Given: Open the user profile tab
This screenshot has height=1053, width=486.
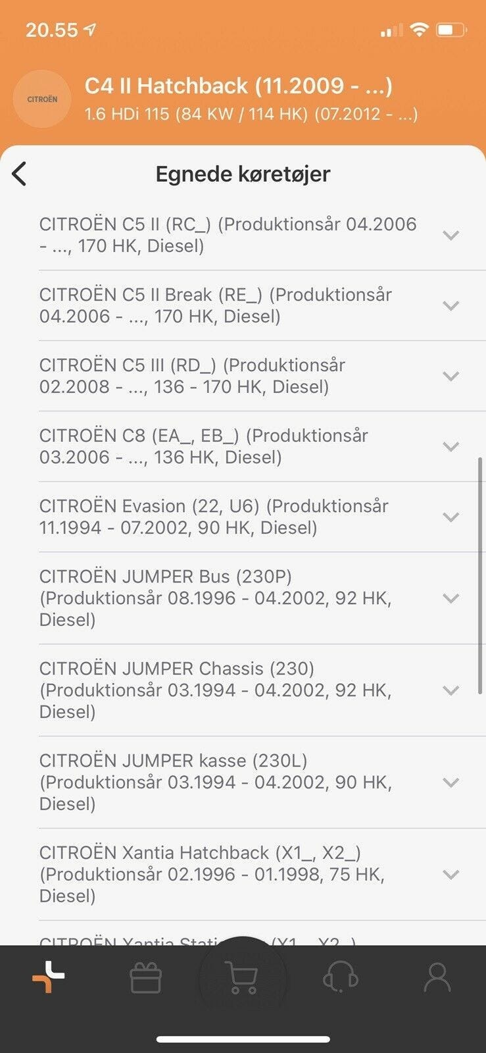Looking at the screenshot, I should point(437,978).
